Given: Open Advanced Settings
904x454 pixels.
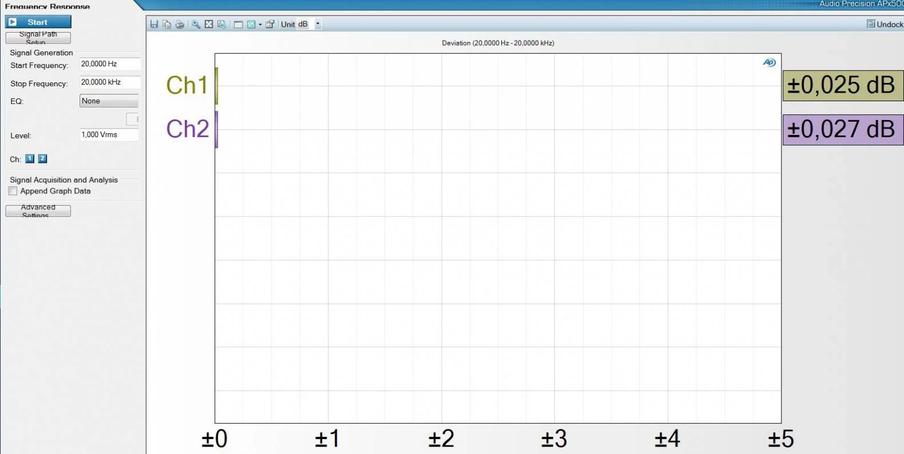Looking at the screenshot, I should click(38, 211).
